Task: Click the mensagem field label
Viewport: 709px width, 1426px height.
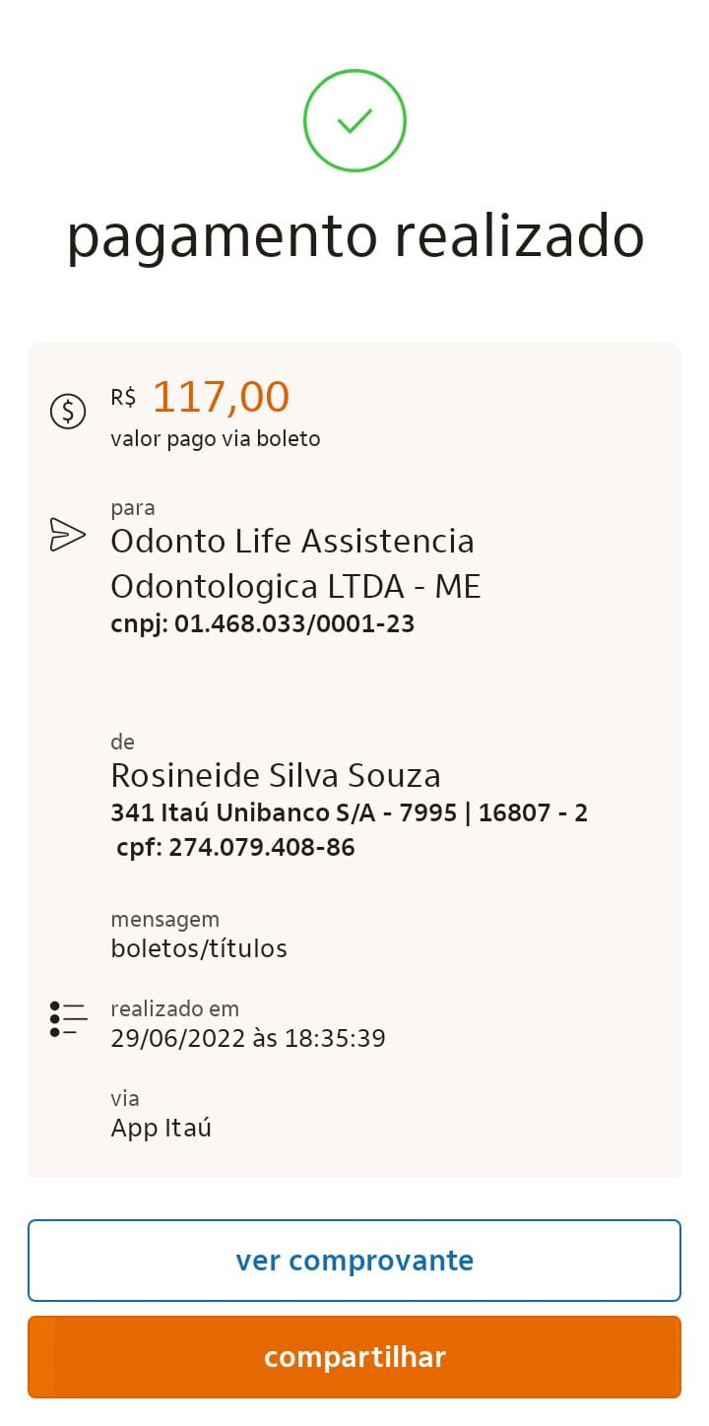Action: click(165, 920)
